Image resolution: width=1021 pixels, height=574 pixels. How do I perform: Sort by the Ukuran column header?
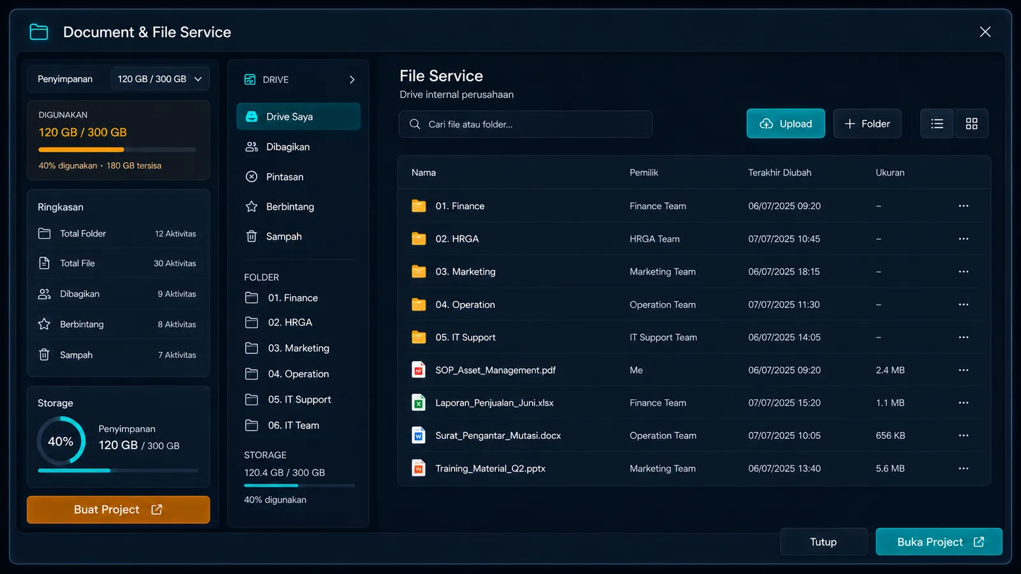(x=890, y=173)
